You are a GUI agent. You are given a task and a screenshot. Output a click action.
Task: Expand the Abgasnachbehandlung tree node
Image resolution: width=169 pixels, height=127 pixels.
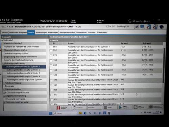point(4,96)
